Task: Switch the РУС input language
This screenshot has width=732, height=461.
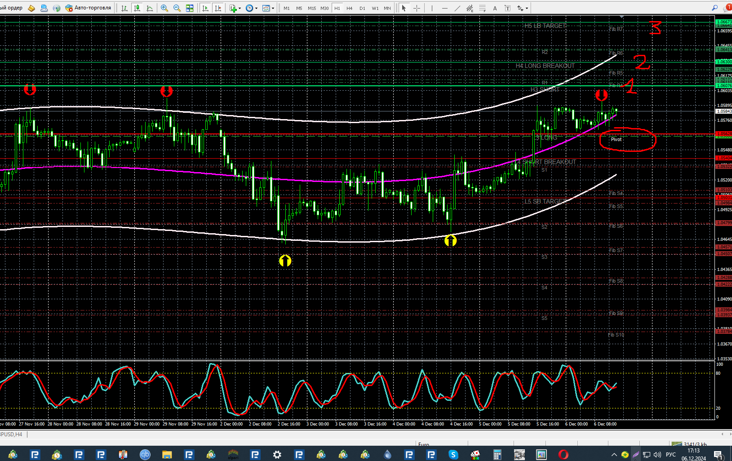Action: tap(671, 455)
